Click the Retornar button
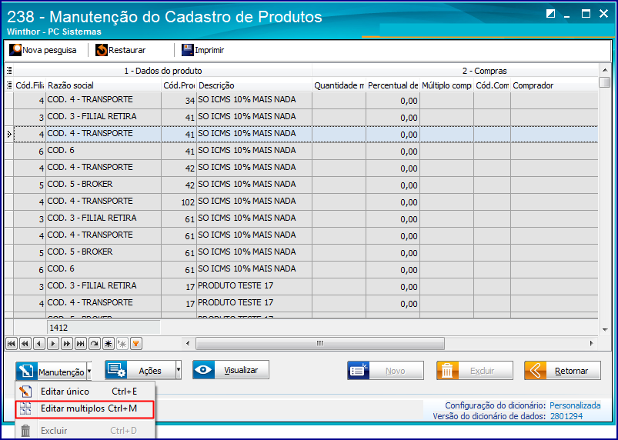This screenshot has width=618, height=440. pyautogui.click(x=563, y=371)
